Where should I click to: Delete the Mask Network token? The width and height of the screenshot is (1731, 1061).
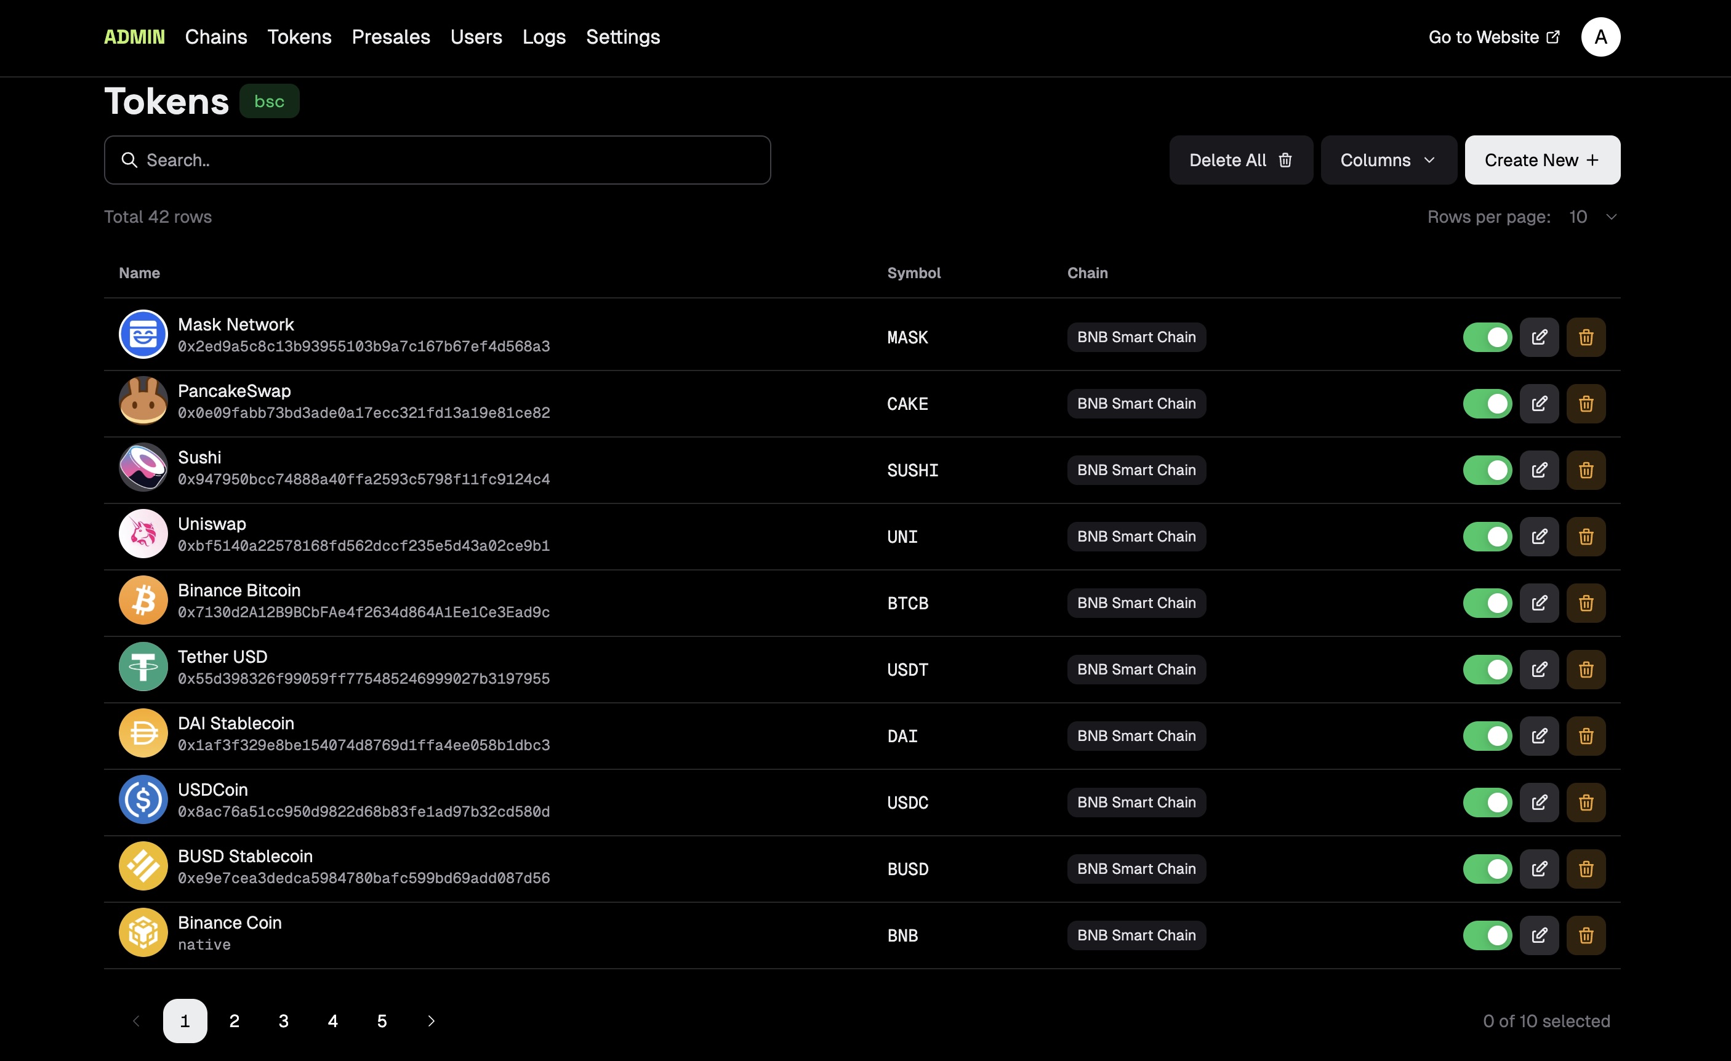coord(1586,337)
